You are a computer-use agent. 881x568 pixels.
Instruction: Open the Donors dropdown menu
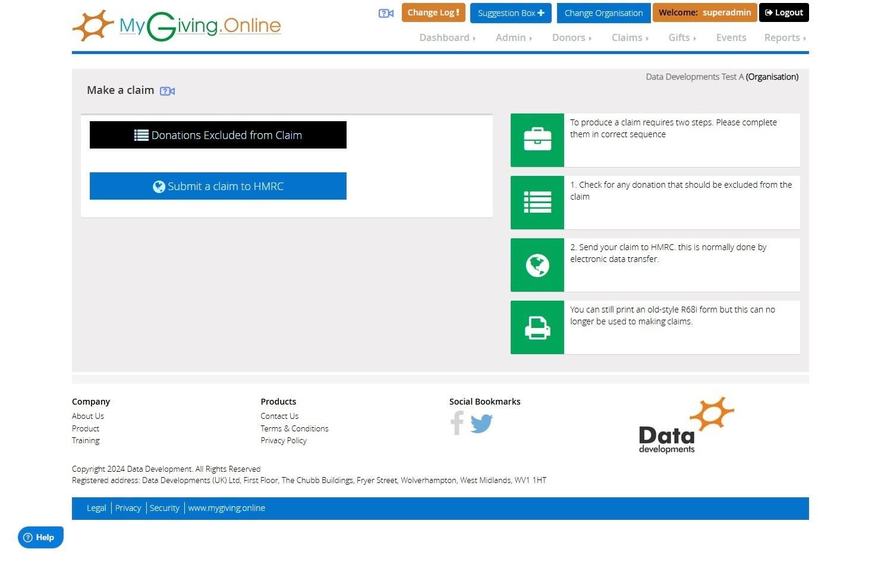point(571,37)
